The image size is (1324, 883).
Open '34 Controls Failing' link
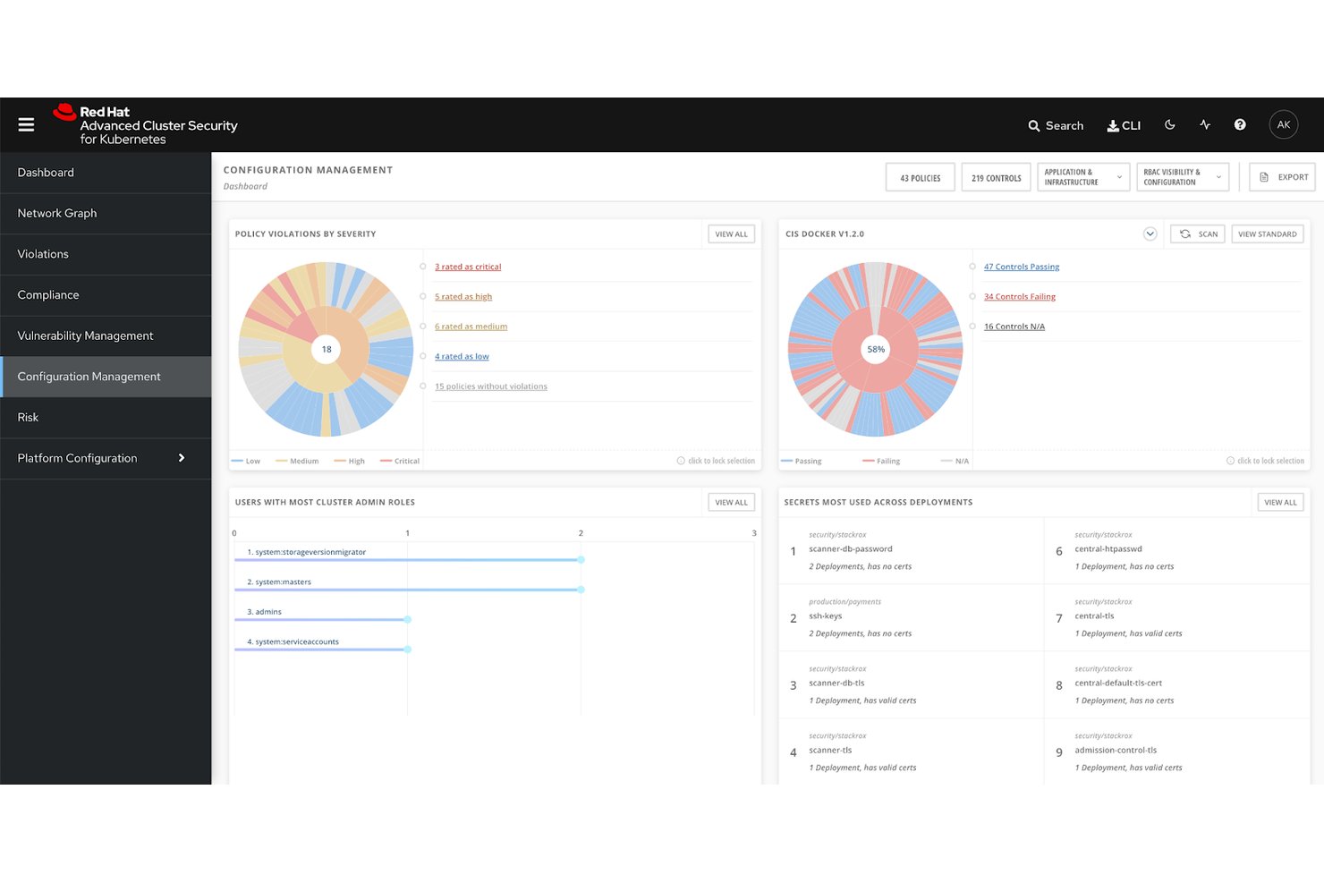(x=1020, y=297)
